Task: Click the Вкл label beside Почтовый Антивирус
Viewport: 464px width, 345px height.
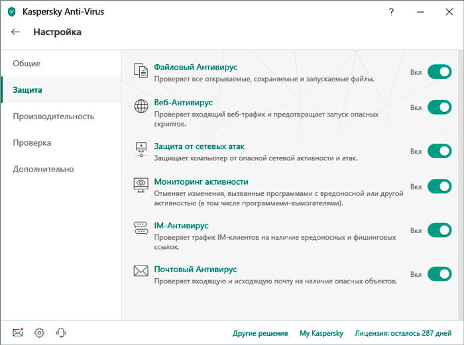Action: click(x=416, y=274)
